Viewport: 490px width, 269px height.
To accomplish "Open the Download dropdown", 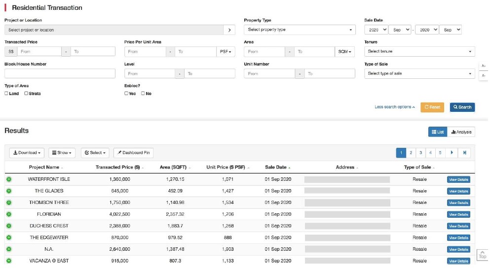I will pos(27,153).
